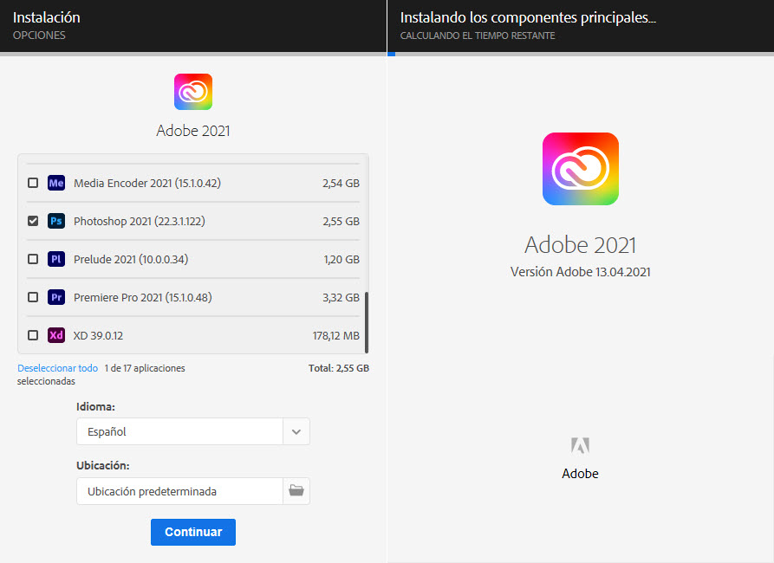The width and height of the screenshot is (774, 563).
Task: Click the Media Encoder 2021 (15.1.0.42) label
Action: [x=147, y=183]
